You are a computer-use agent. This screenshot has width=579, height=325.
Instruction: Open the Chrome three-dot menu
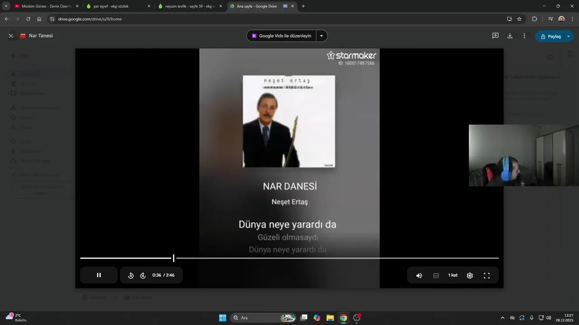[x=573, y=19]
